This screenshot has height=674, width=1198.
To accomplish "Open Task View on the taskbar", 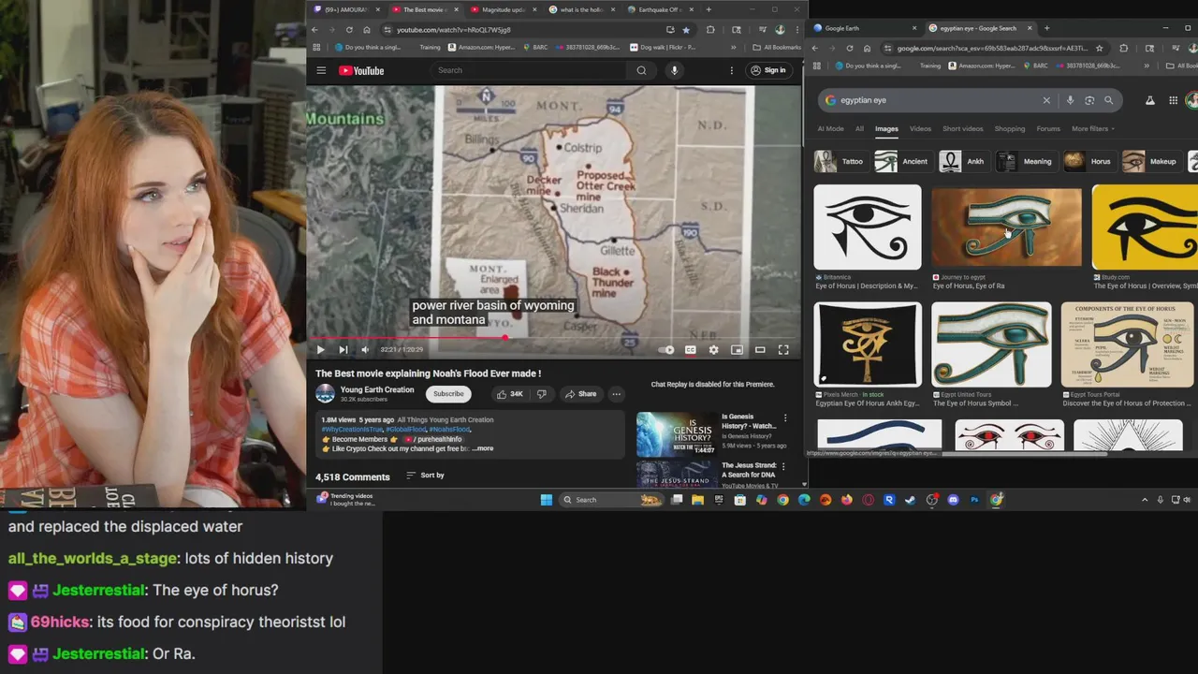I will click(x=677, y=500).
